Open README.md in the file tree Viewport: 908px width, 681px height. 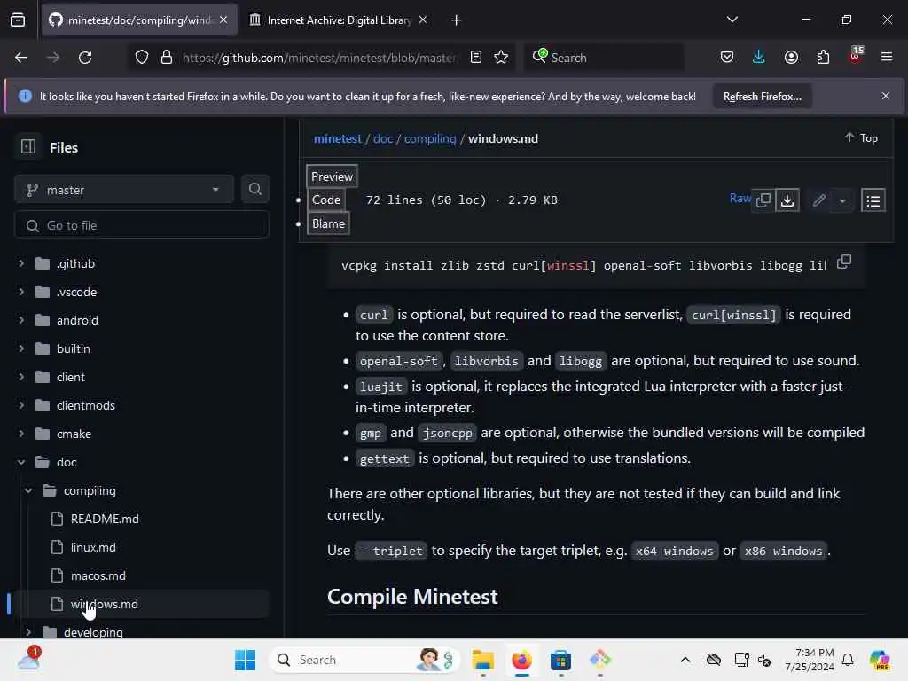pyautogui.click(x=105, y=519)
